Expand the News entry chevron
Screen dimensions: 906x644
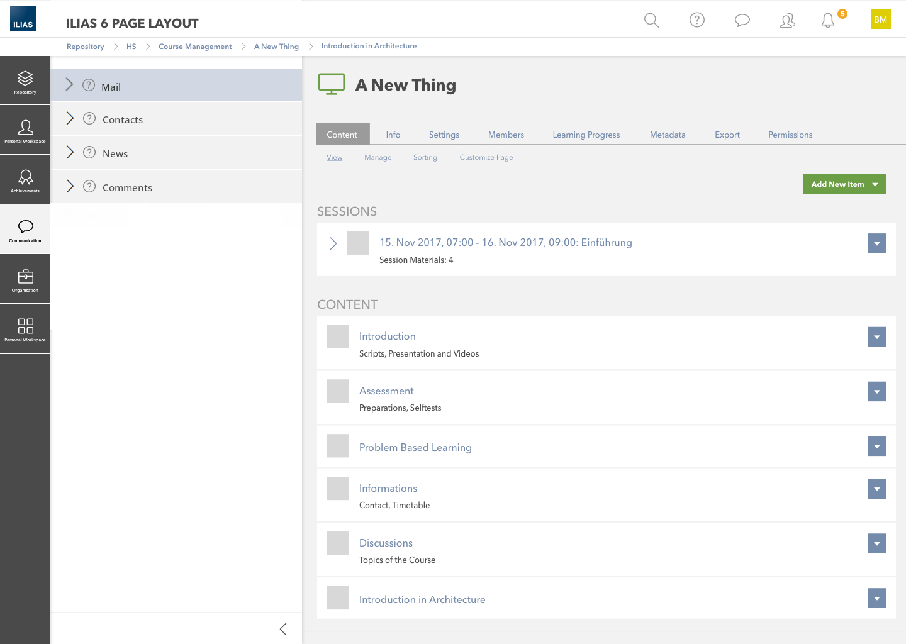[70, 153]
